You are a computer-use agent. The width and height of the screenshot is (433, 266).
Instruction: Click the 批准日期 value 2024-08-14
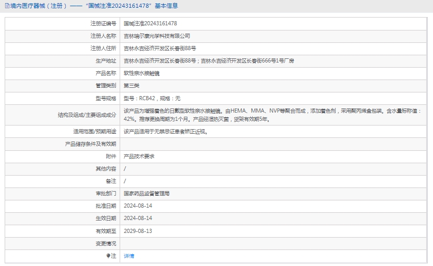click(138, 206)
